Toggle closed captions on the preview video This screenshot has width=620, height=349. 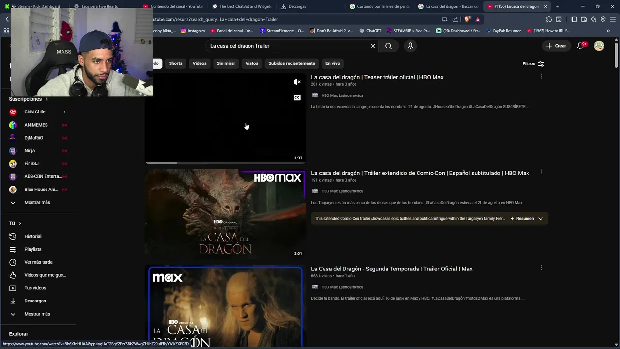297,97
